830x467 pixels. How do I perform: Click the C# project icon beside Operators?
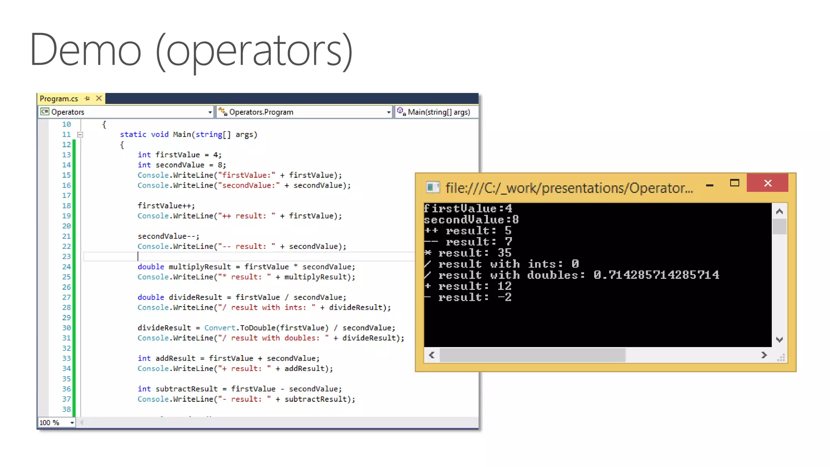[45, 112]
